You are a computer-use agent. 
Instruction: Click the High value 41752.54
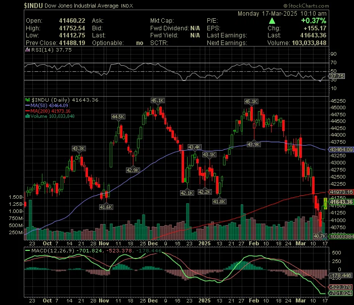72,28
